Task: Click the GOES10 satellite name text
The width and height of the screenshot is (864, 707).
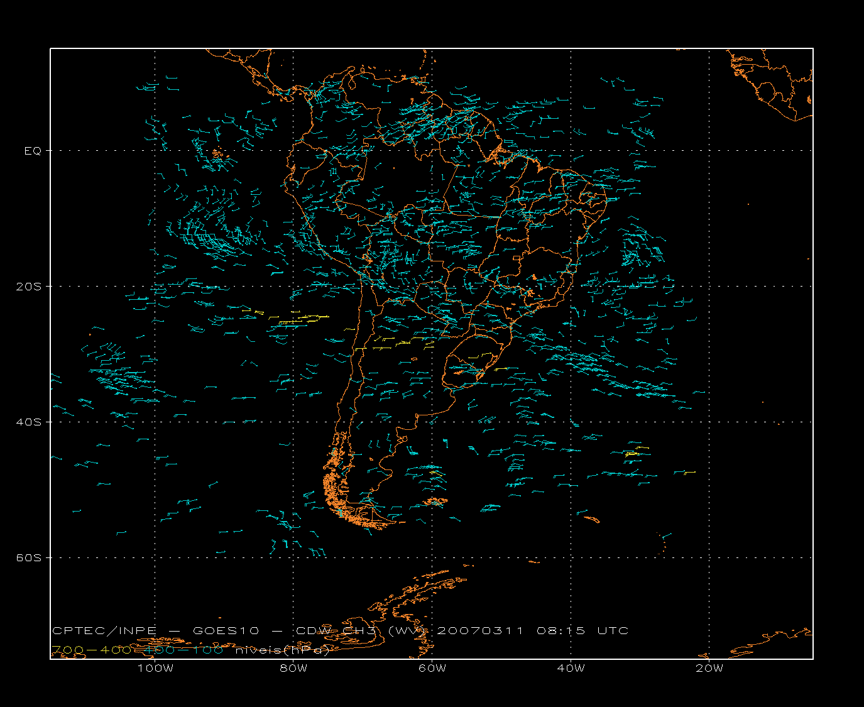Action: click(226, 631)
